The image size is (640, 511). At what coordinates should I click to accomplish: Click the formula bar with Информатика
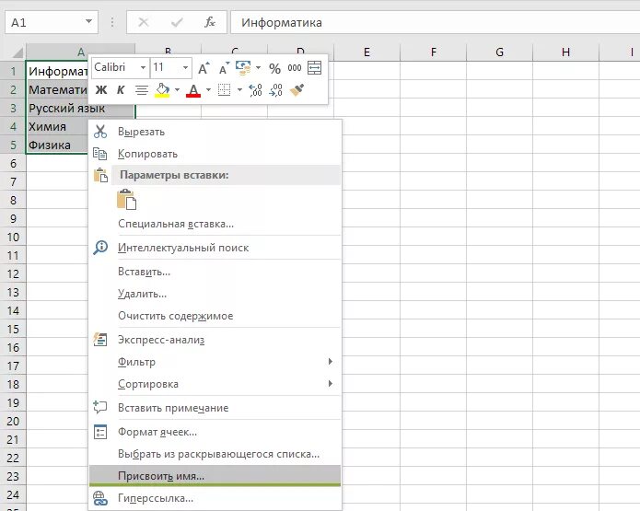[435, 22]
